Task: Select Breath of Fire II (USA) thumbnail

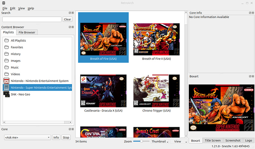Action: tap(156, 39)
